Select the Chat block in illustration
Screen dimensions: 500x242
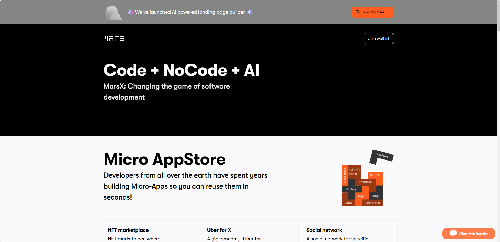tap(348, 203)
